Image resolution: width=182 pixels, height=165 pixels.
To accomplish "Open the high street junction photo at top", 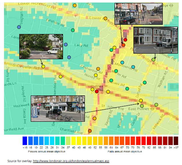I will 138,14.
